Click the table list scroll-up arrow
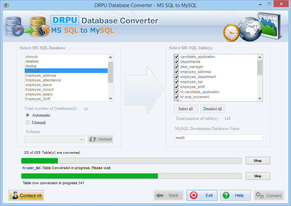291x206 pixels. [260, 57]
